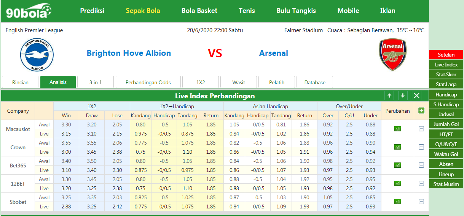Jump to the Lineup section

(446, 174)
